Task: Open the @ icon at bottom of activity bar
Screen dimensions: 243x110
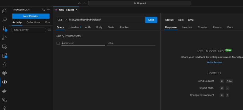Action: tap(4, 108)
